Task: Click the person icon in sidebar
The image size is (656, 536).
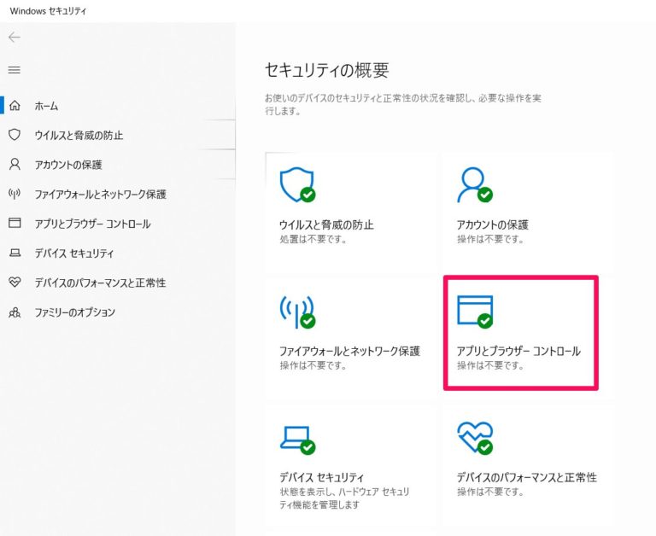Action: (15, 164)
